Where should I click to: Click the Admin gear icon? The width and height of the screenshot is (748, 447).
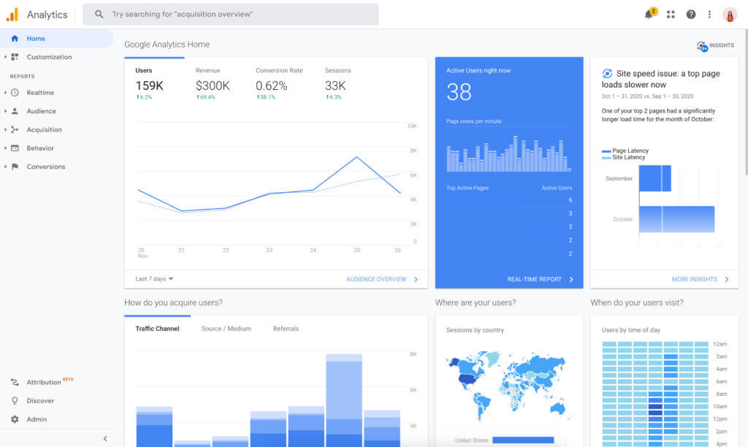click(15, 419)
